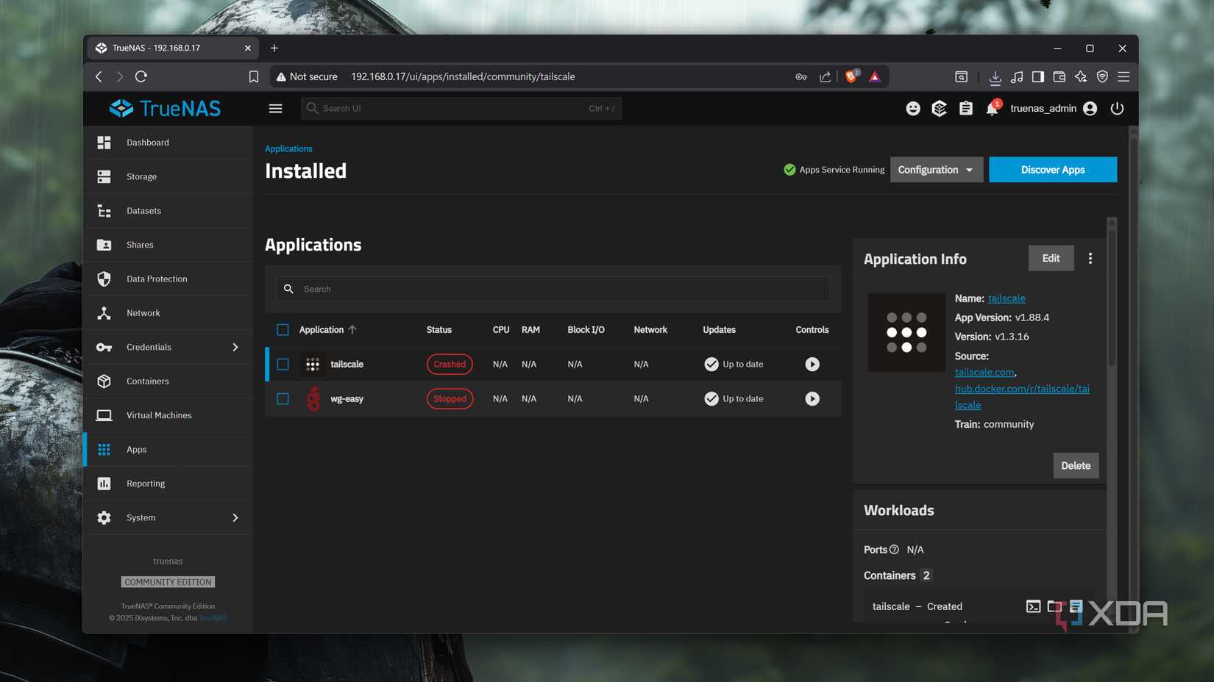Image resolution: width=1214 pixels, height=682 pixels.
Task: Click the Status column header
Action: click(439, 330)
